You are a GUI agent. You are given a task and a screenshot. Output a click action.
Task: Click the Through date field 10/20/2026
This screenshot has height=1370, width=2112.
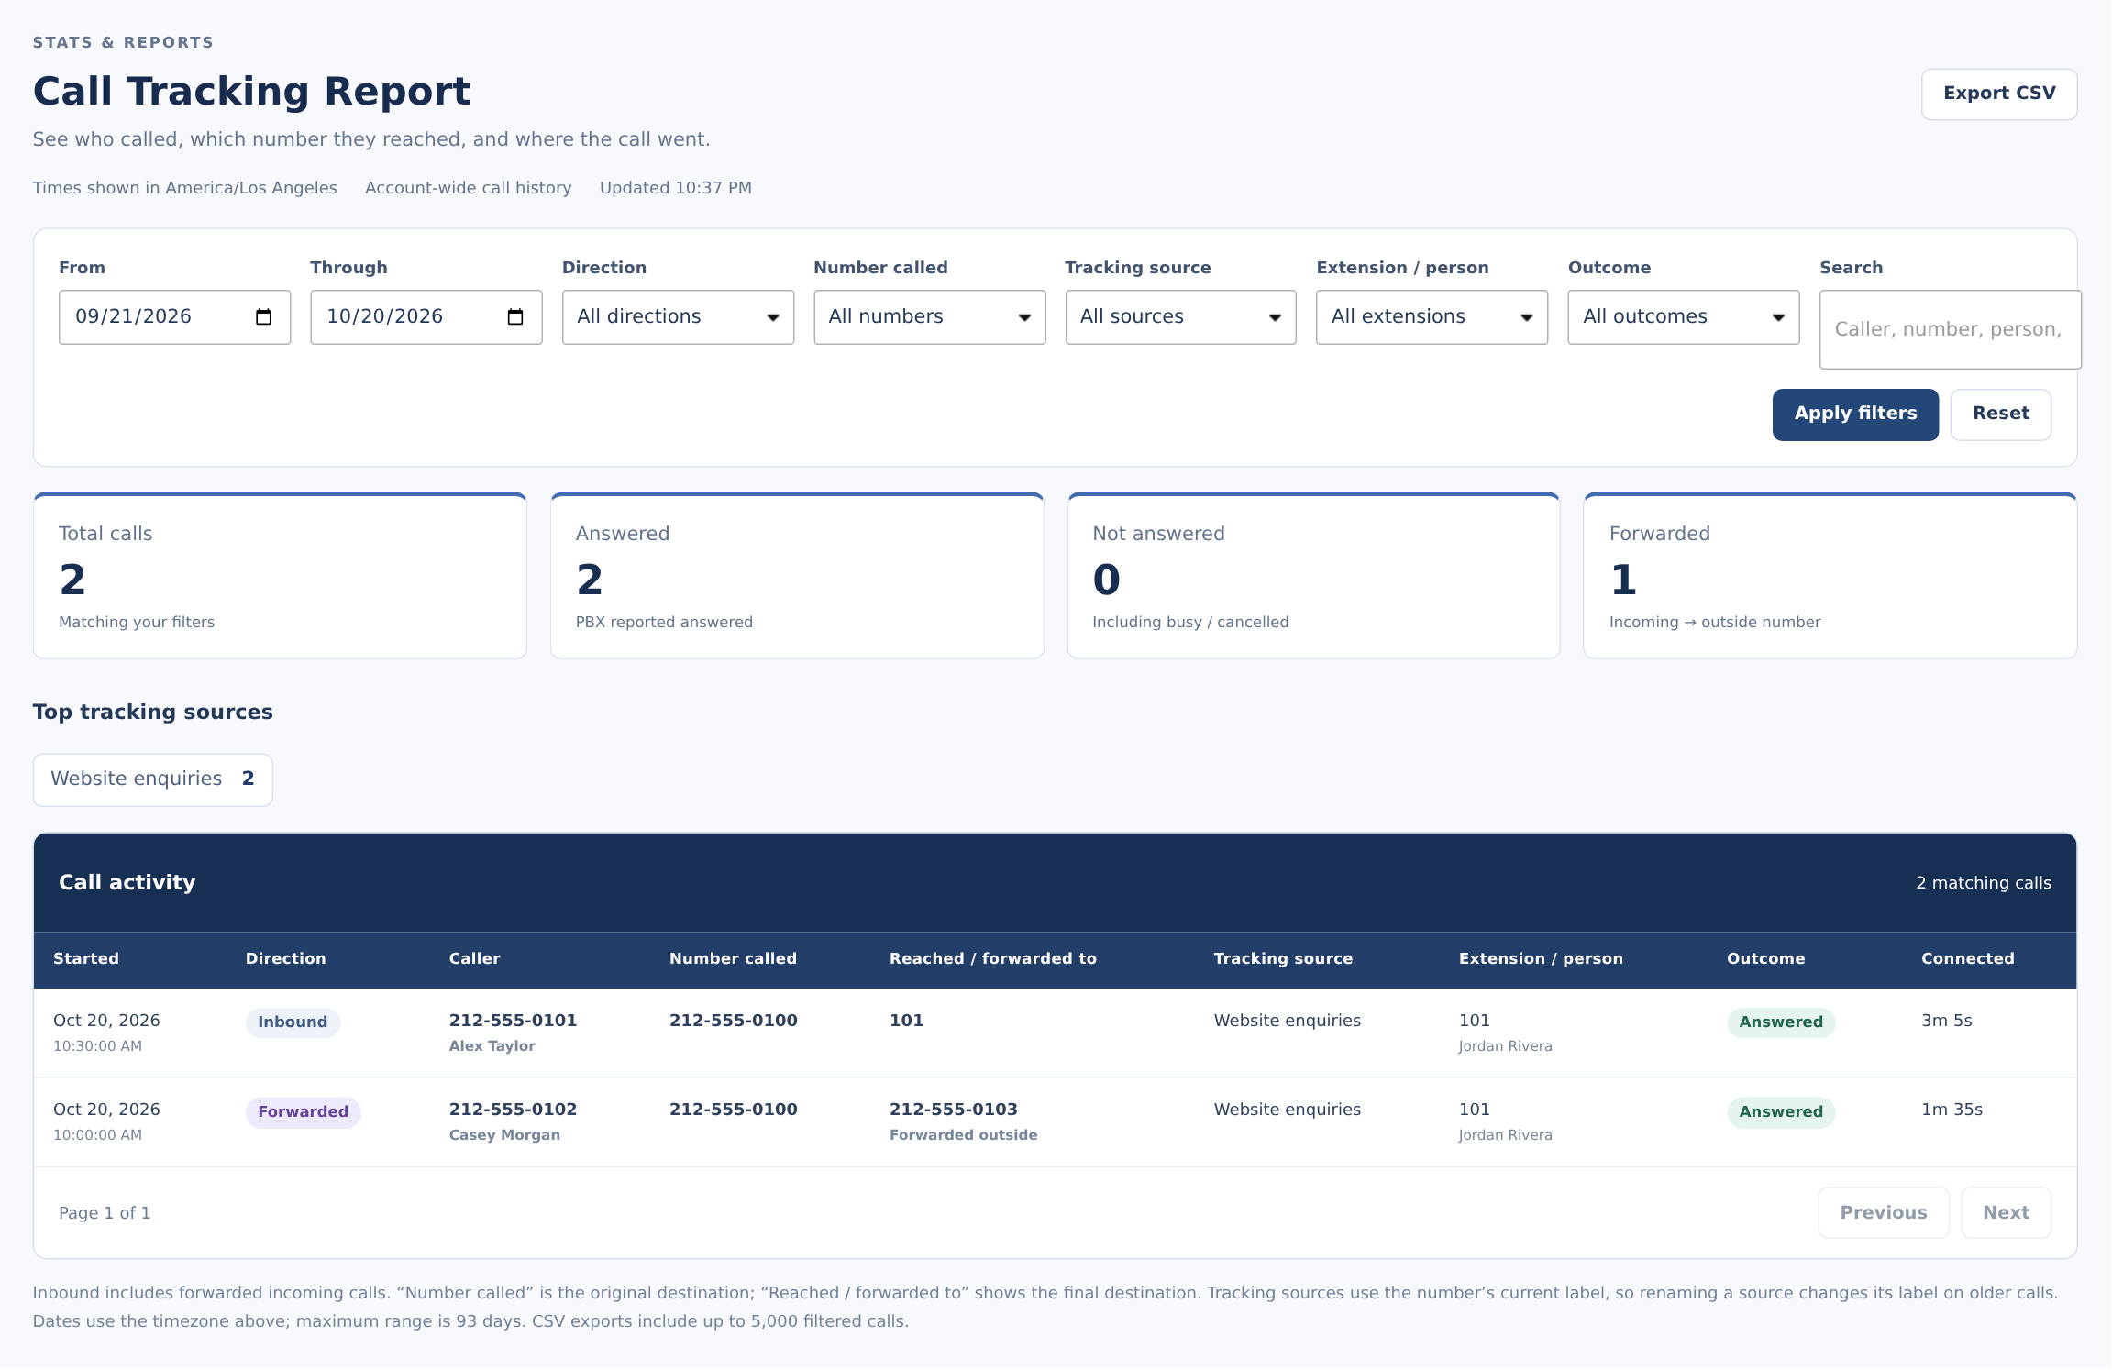click(426, 317)
